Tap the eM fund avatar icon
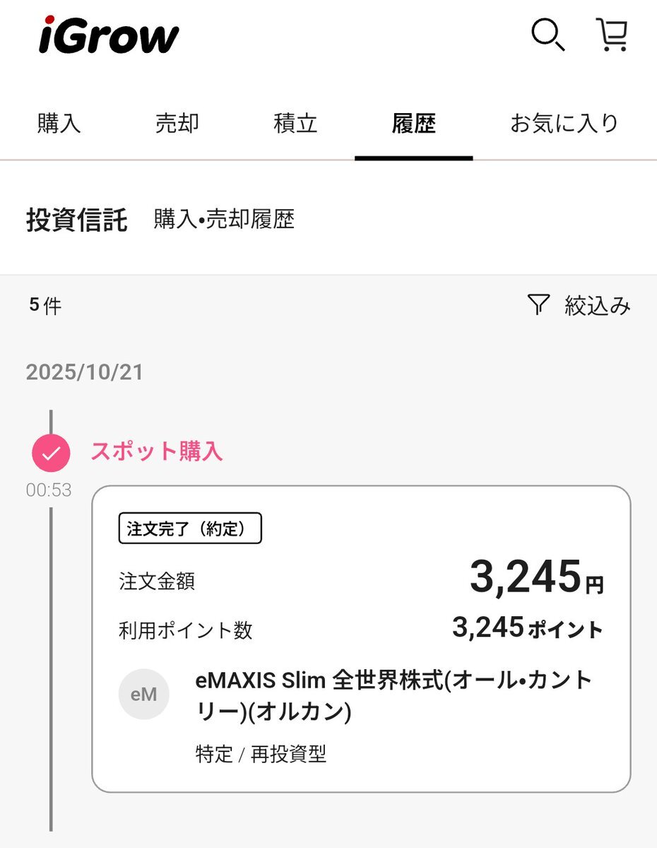 pyautogui.click(x=144, y=694)
